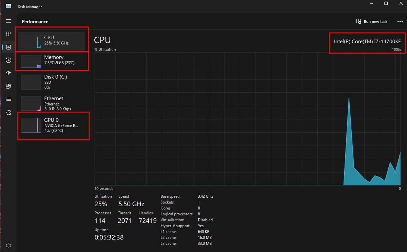
Task: Click the GPU 0 mini graph thumbnail
Action: [31, 125]
